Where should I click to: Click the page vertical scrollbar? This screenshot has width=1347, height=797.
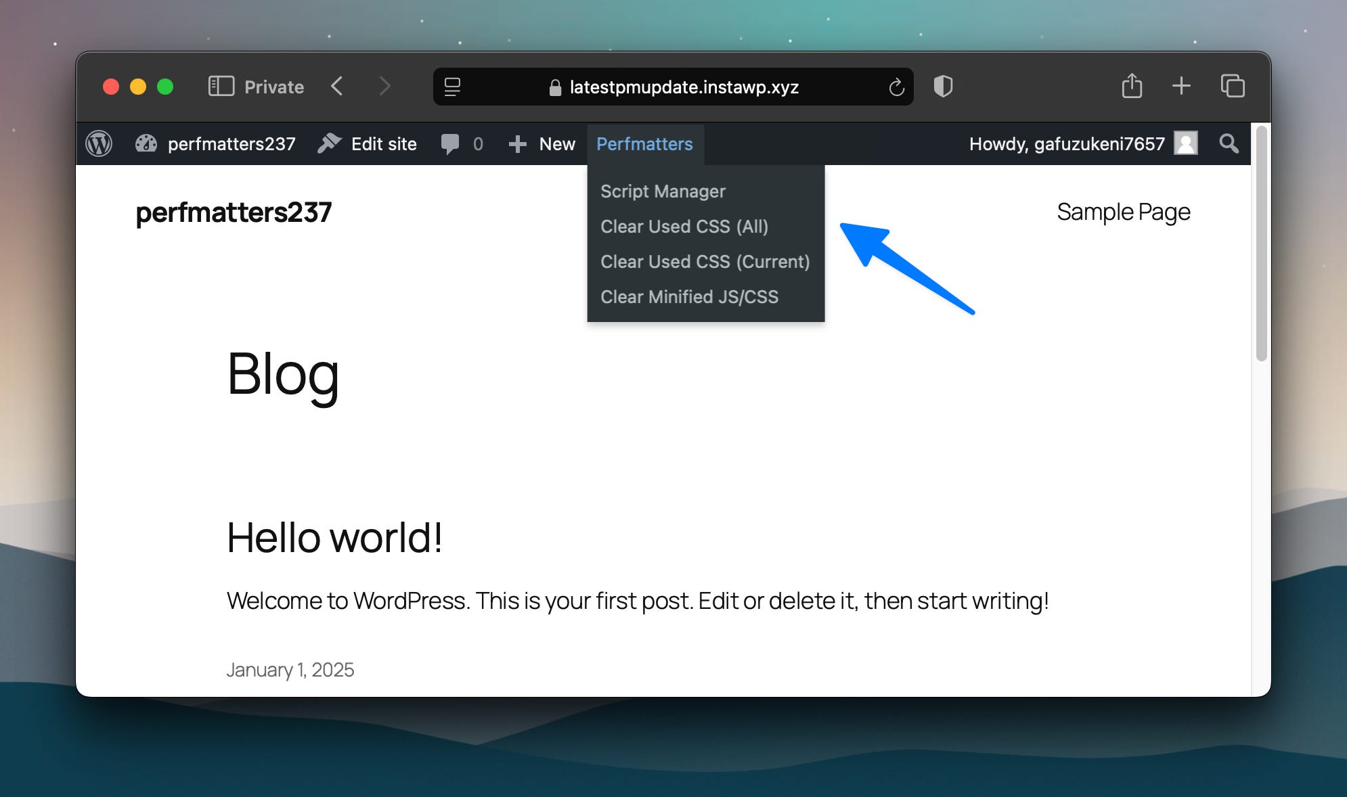[1261, 244]
